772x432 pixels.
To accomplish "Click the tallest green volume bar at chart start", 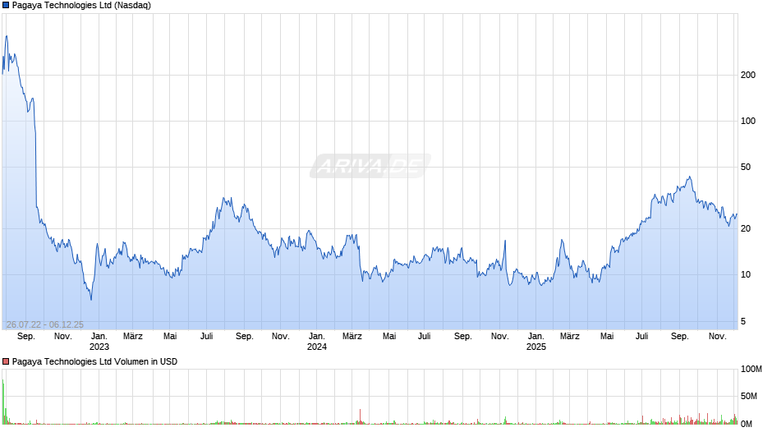I will (x=3, y=402).
